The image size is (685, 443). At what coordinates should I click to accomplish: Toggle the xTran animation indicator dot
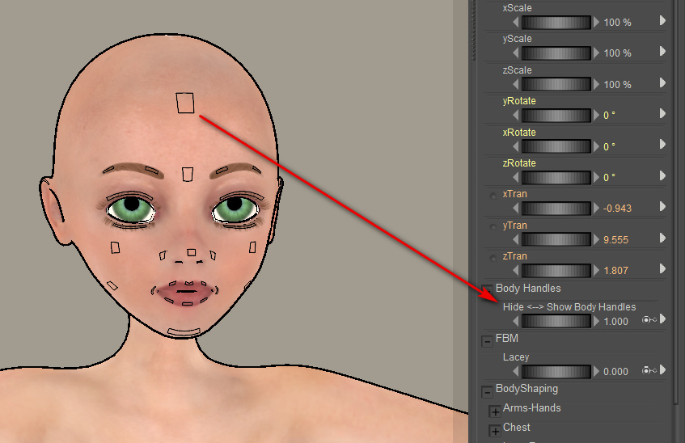(x=493, y=196)
